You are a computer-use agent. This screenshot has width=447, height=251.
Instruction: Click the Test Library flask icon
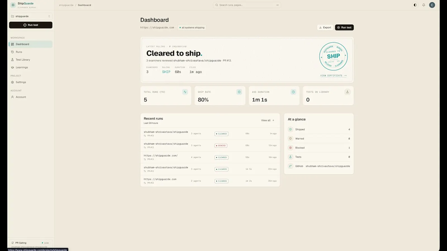12,60
